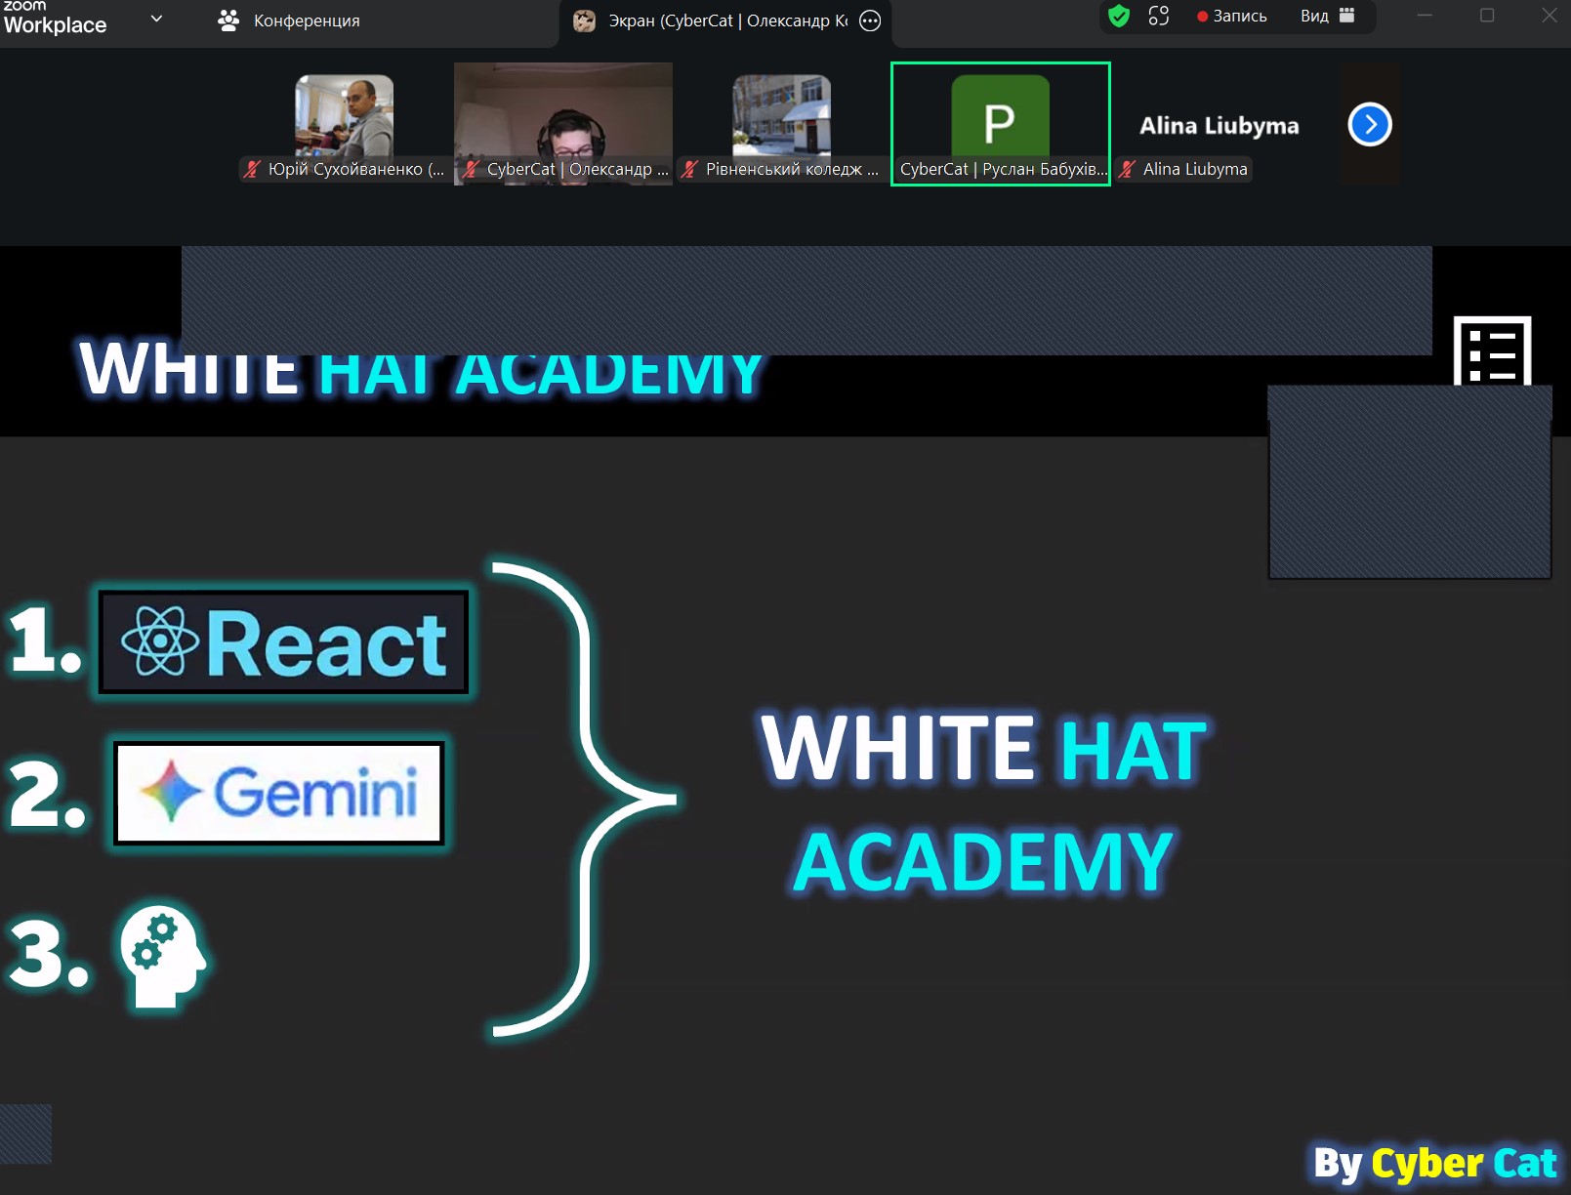
Task: Click the React logo on the slide
Action: (283, 642)
